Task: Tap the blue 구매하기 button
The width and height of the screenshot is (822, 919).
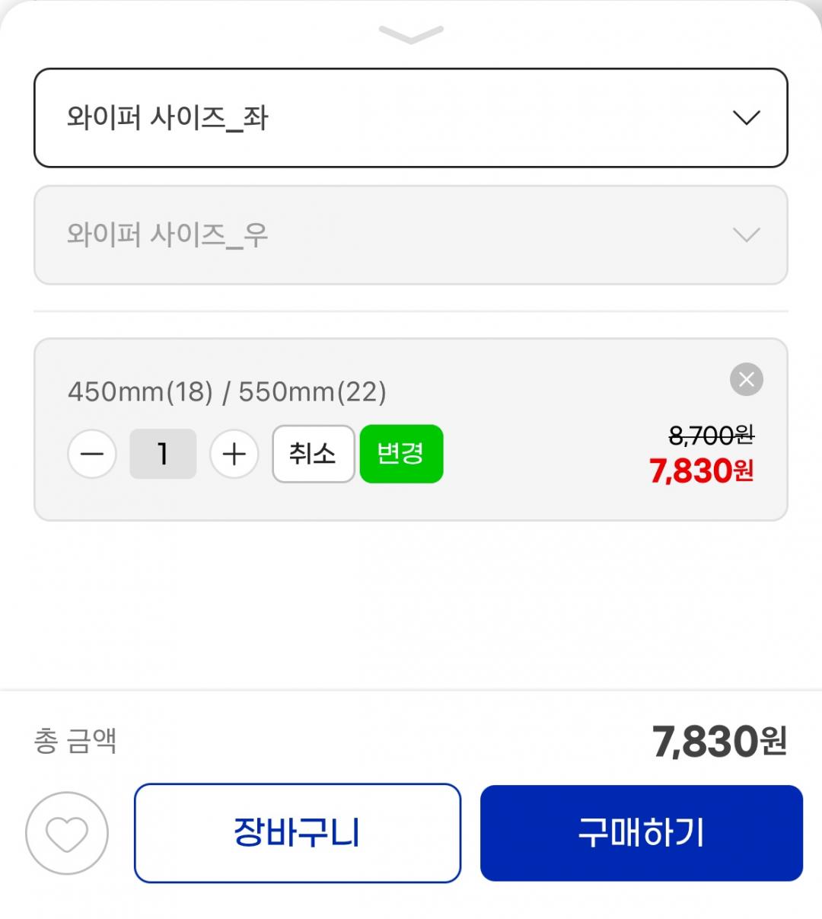Action: pos(642,833)
